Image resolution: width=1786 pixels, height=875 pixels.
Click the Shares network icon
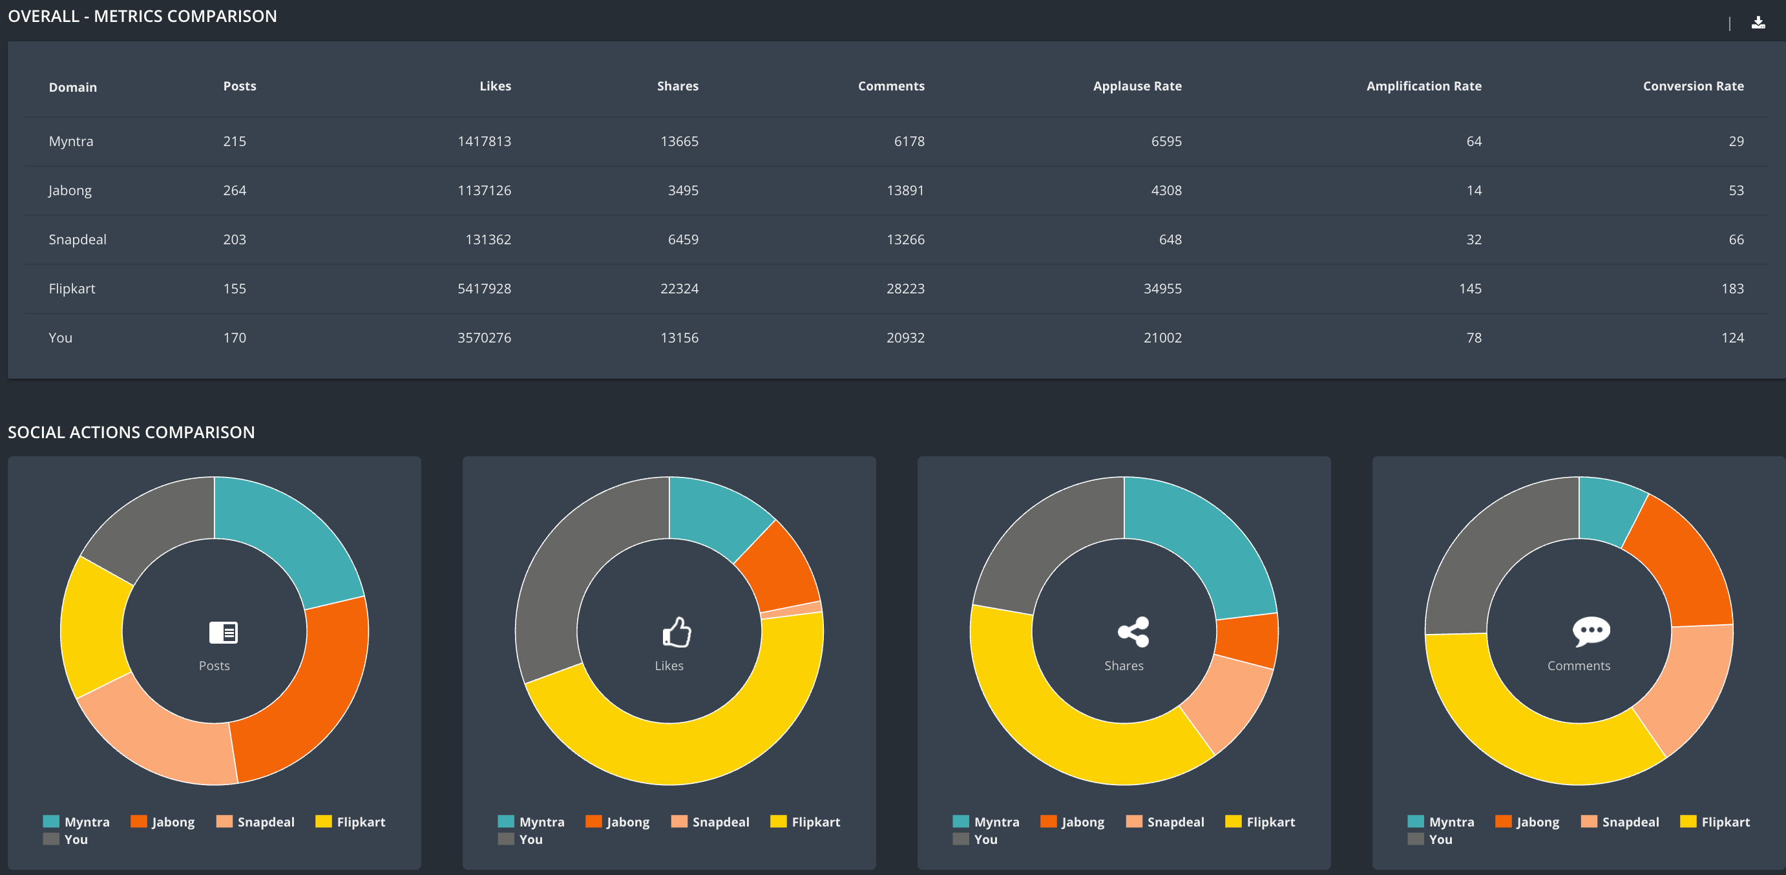point(1133,631)
